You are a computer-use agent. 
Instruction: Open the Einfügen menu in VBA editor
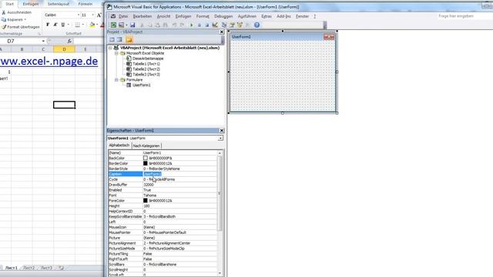(x=183, y=16)
